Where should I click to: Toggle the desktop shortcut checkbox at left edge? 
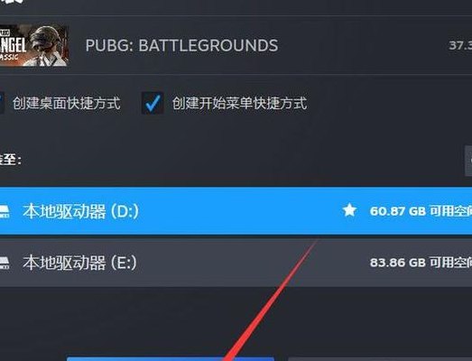2,103
